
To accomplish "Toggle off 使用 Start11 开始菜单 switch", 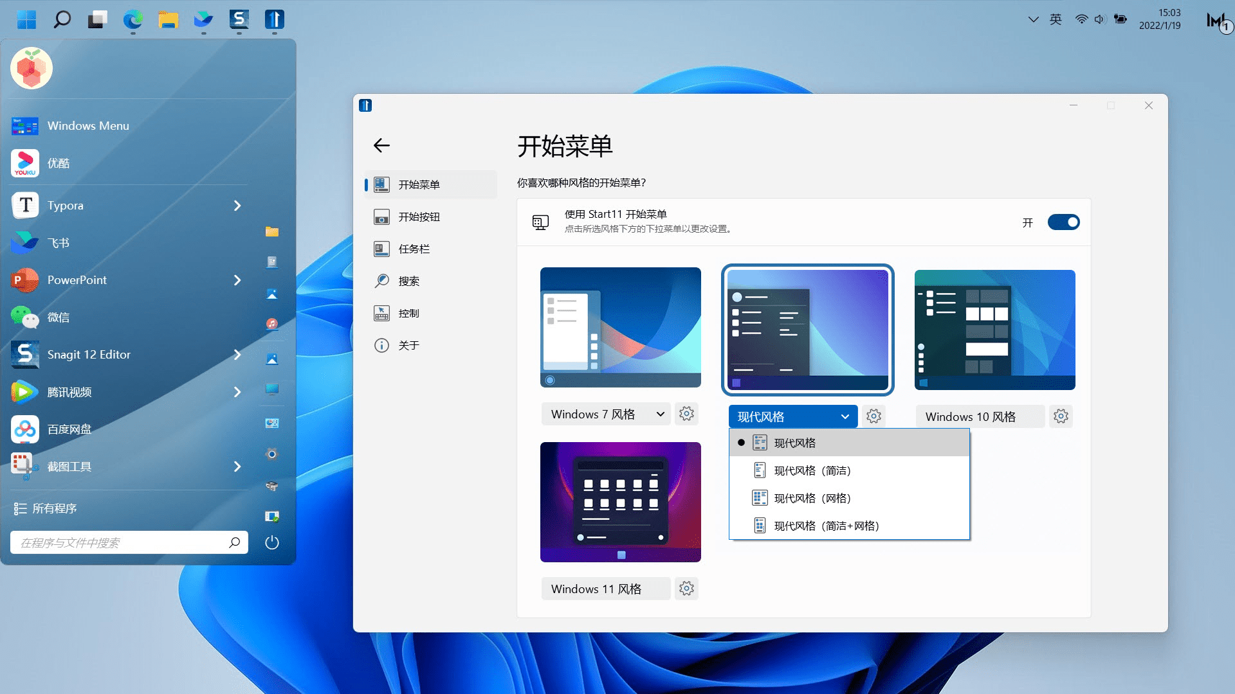I will tap(1063, 222).
